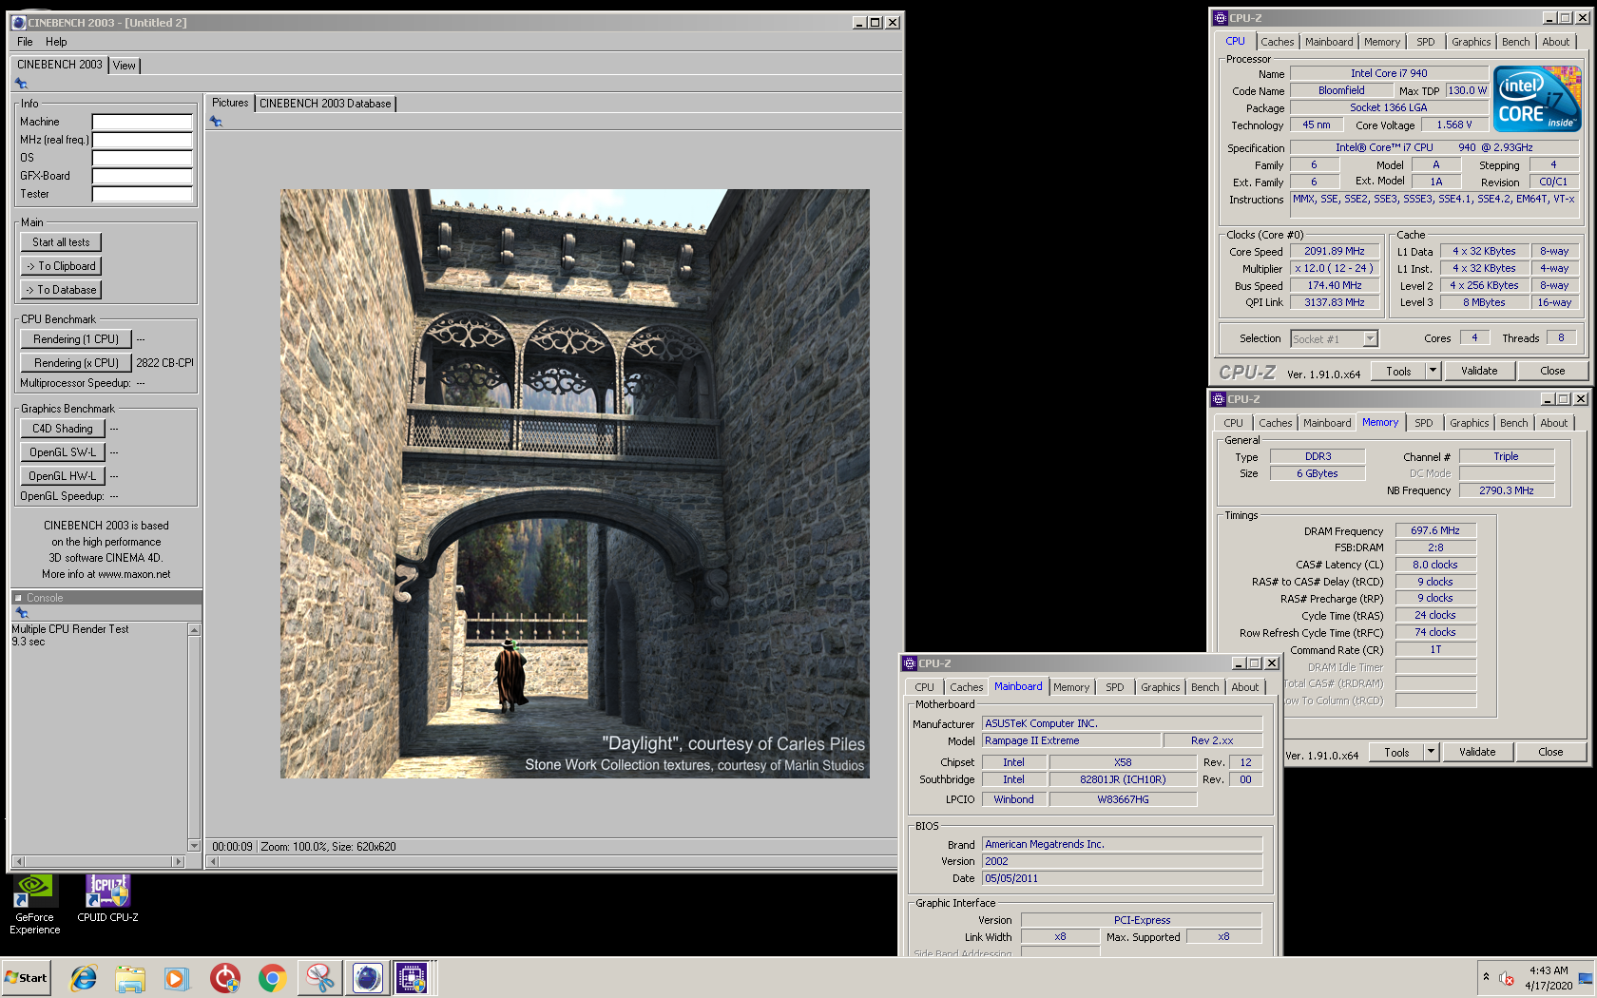Switch to the CPU-Z taskbar button
The height and width of the screenshot is (998, 1597).
[414, 977]
